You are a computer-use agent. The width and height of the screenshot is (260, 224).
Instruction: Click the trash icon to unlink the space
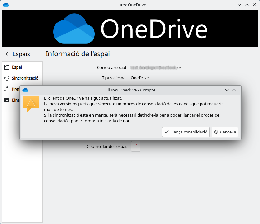click(x=135, y=146)
